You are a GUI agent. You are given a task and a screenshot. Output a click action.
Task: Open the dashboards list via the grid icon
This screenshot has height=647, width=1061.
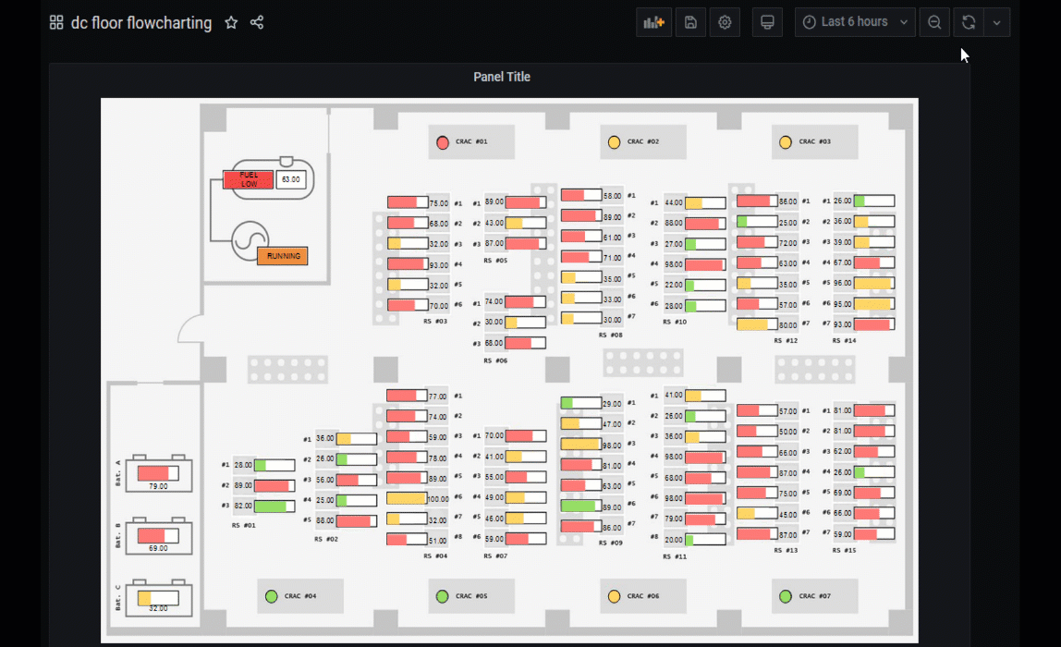pos(55,22)
